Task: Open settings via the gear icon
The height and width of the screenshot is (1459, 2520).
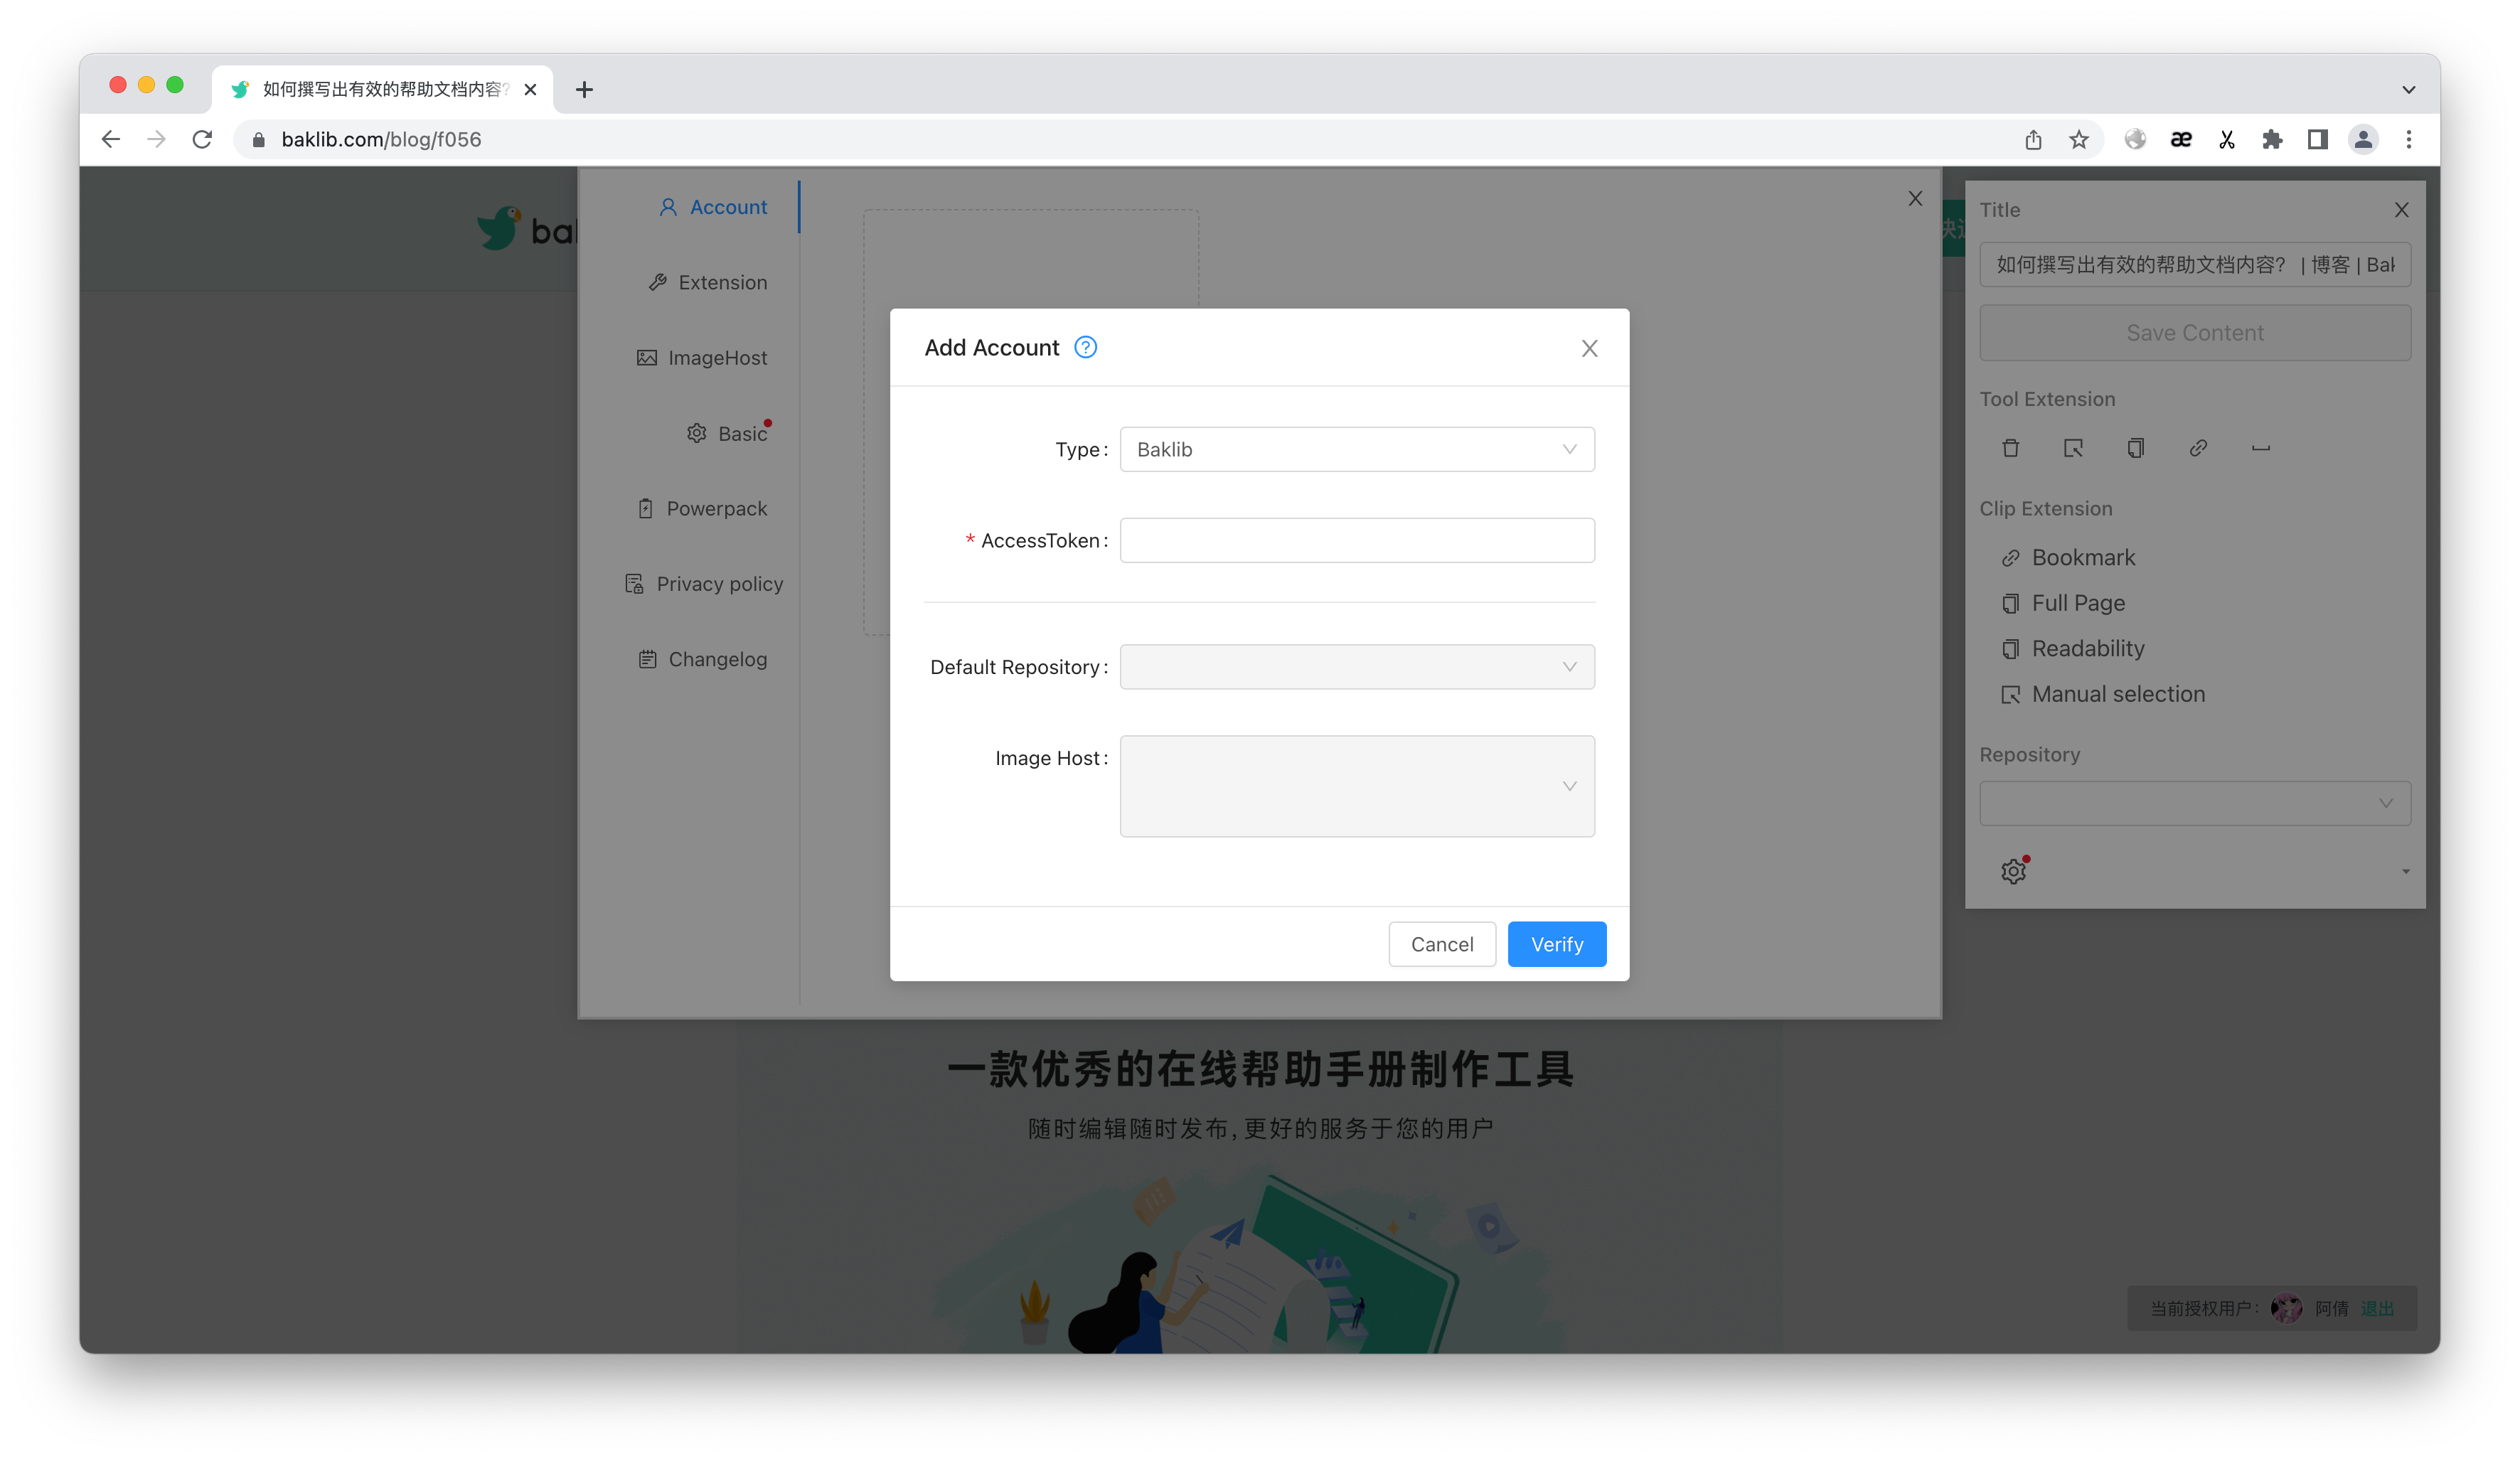Action: (x=2014, y=871)
